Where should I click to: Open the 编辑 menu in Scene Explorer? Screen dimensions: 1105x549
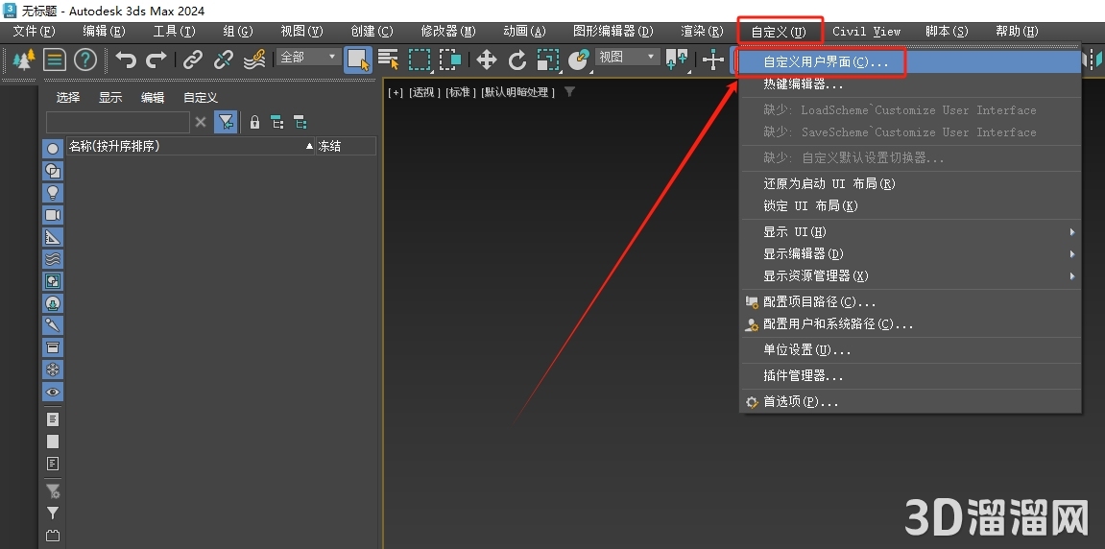tap(153, 97)
